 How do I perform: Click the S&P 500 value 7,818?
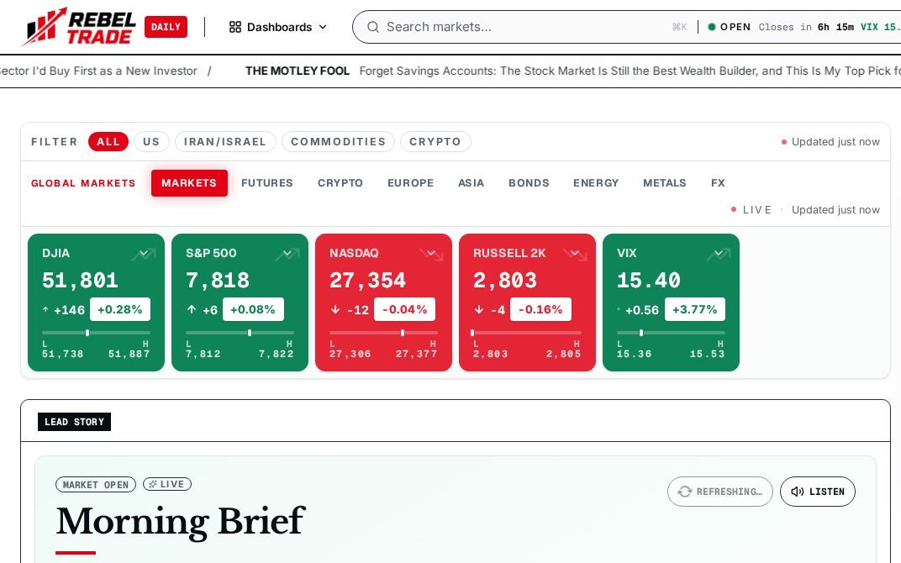pyautogui.click(x=218, y=281)
